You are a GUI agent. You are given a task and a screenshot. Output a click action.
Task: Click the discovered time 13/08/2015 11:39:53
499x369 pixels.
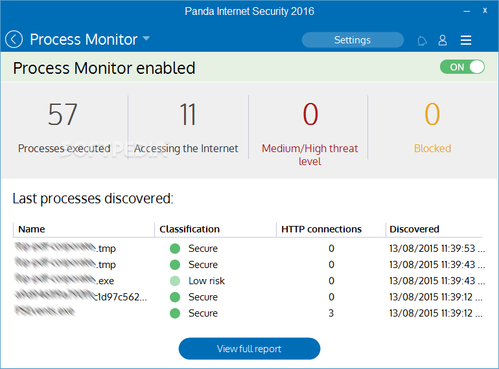tap(437, 249)
